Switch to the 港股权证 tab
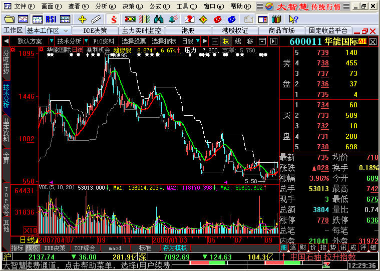 [x=235, y=31]
